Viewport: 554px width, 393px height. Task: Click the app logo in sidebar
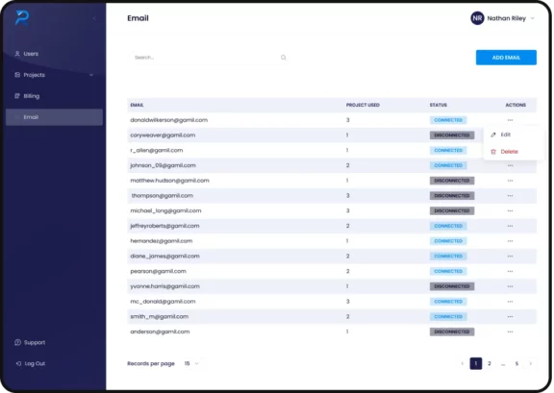pyautogui.click(x=22, y=18)
